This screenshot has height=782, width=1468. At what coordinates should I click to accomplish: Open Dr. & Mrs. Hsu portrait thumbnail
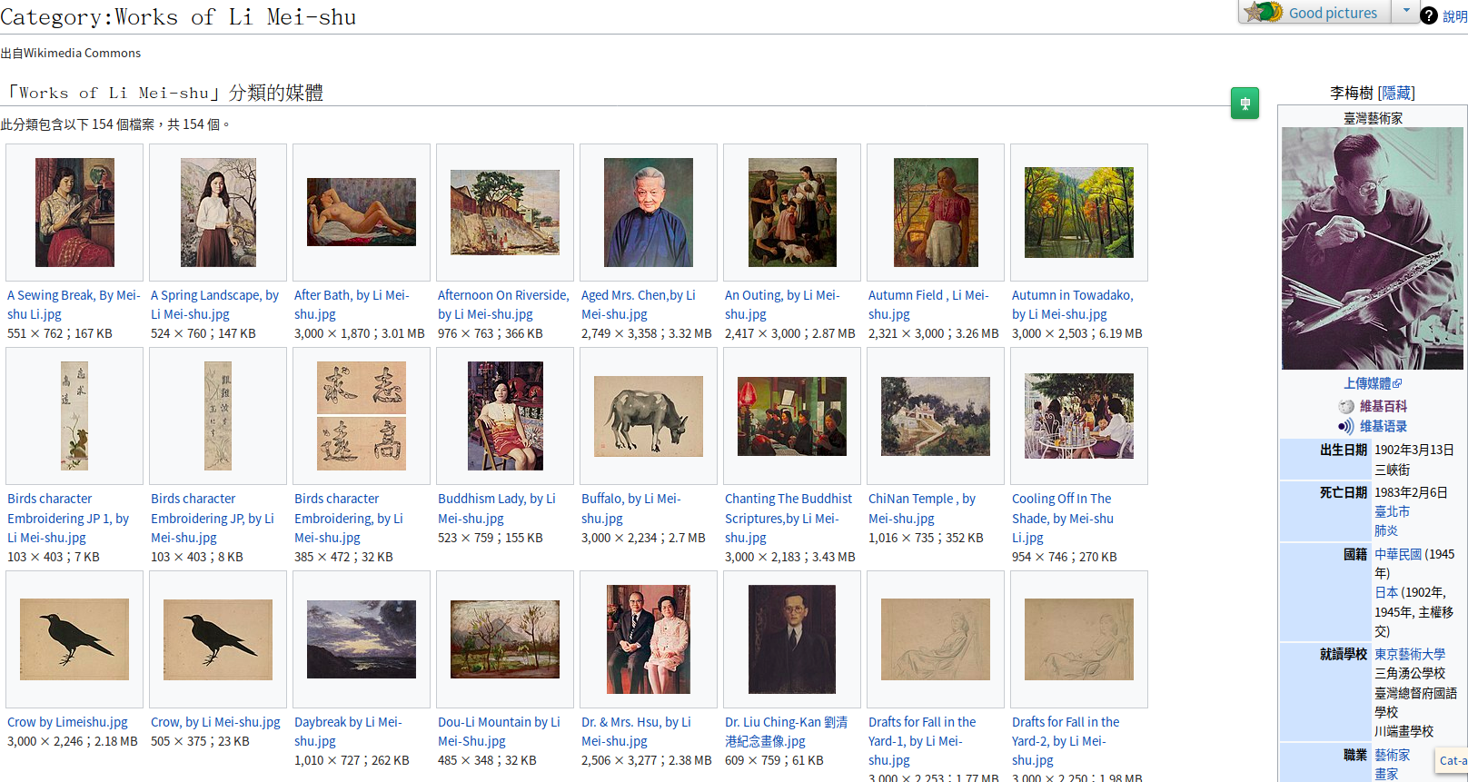coord(649,639)
